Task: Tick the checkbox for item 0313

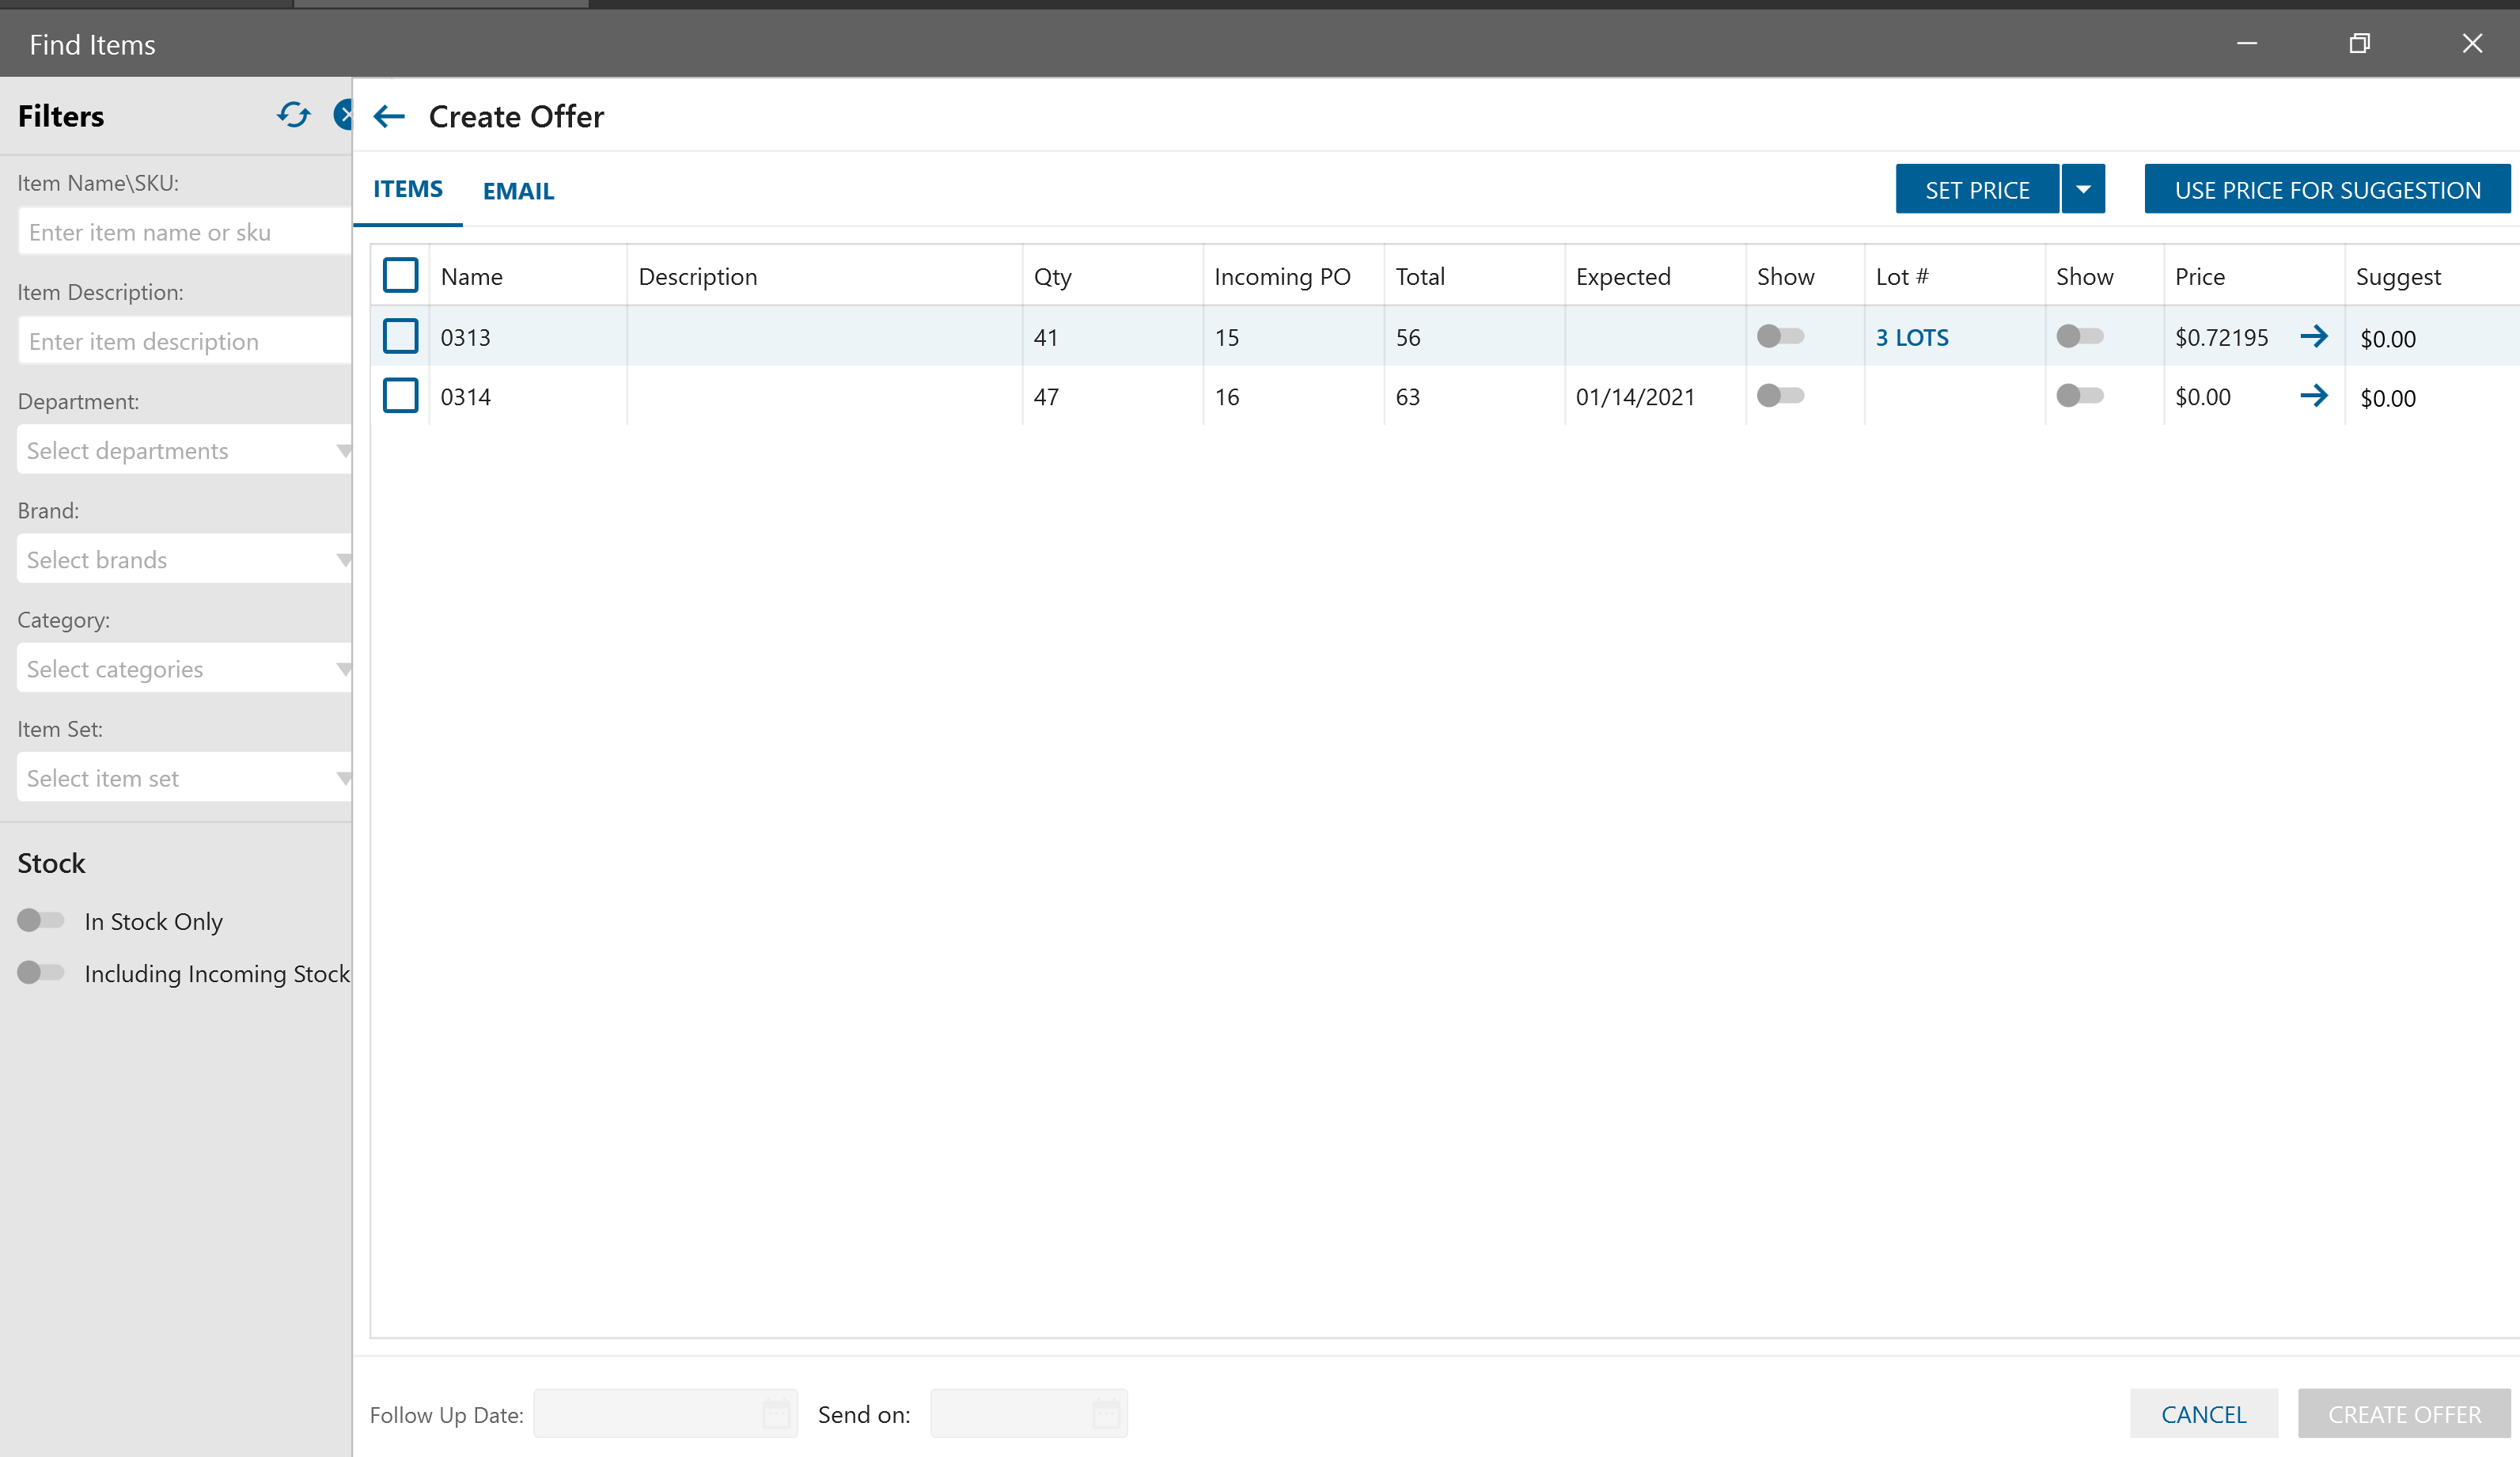Action: tap(400, 337)
